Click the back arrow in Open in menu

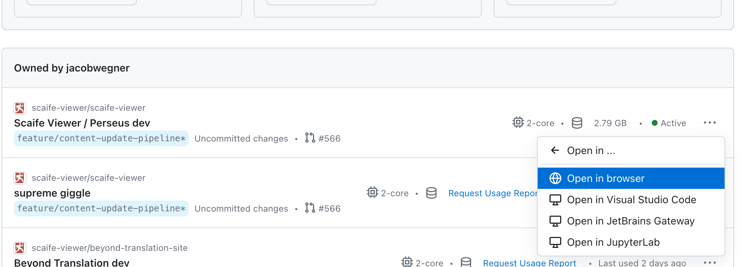(555, 150)
